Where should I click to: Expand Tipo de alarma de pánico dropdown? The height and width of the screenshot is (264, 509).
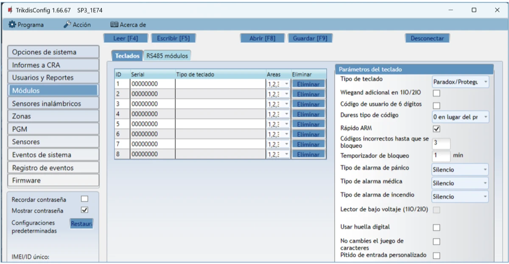point(460,170)
